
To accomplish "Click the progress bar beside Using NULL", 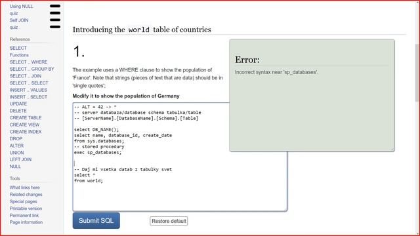I will pyautogui.click(x=55, y=6).
